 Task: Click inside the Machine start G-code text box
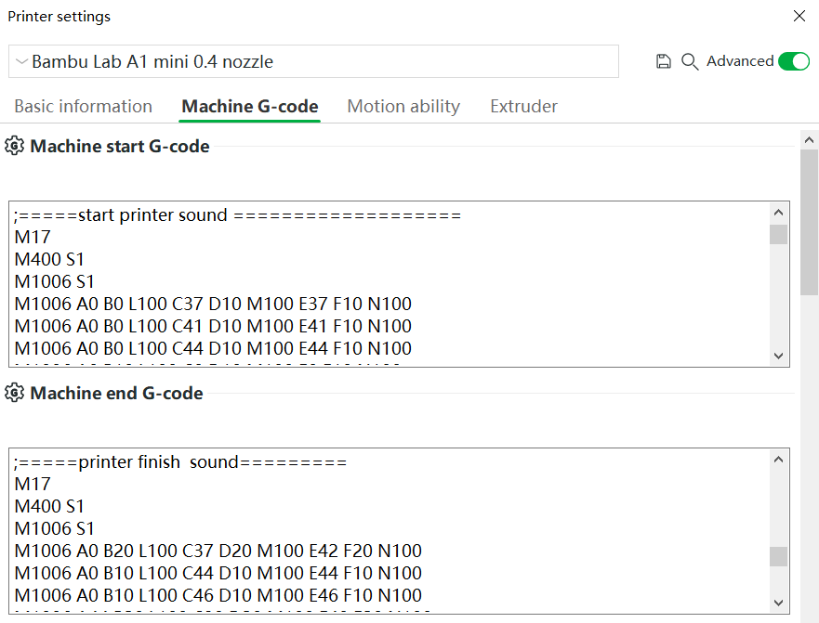pos(390,284)
